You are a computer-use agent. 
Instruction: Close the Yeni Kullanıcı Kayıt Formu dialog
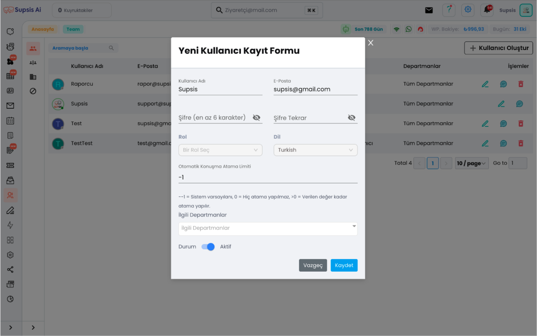click(x=371, y=43)
